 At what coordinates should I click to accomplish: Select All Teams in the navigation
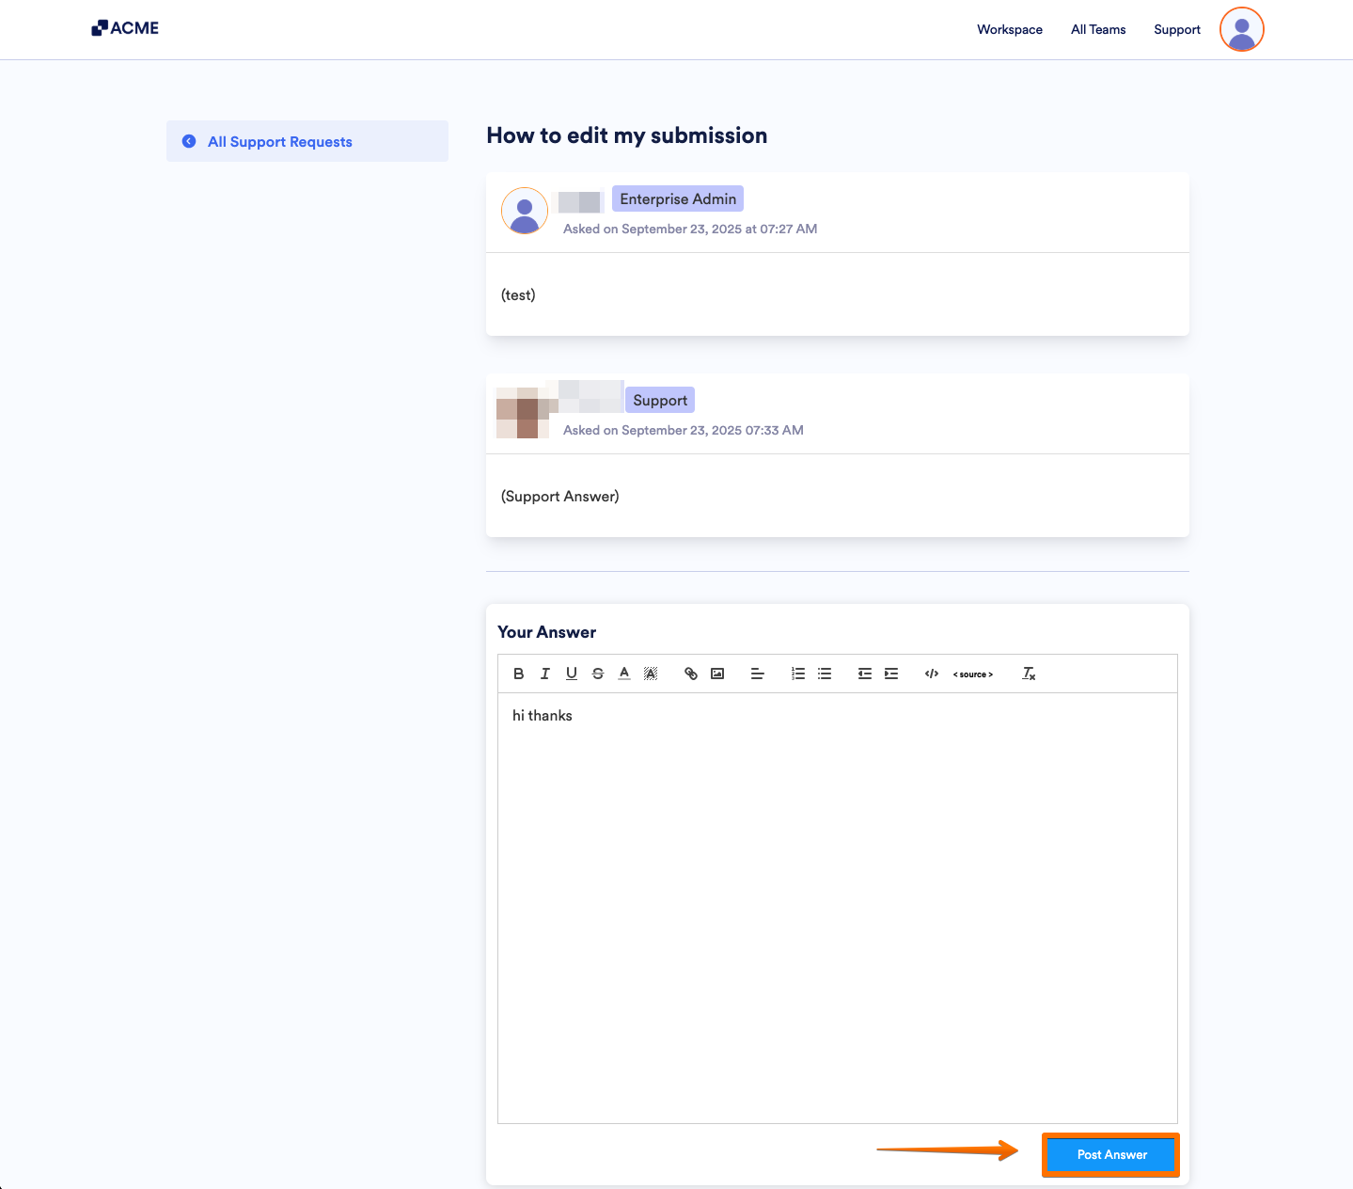pyautogui.click(x=1097, y=29)
